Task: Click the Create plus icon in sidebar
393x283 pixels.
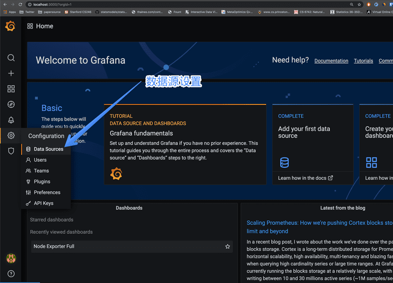Action: [x=11, y=73]
